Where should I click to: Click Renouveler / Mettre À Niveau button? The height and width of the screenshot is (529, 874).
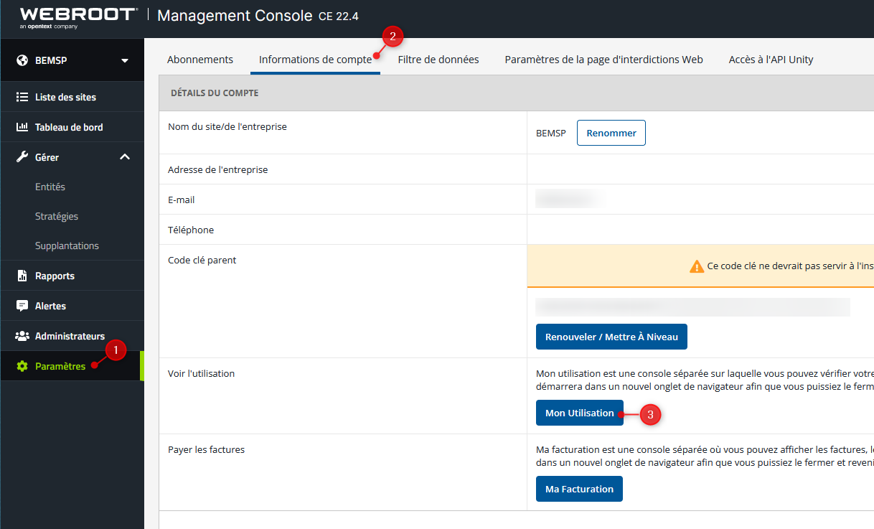tap(611, 337)
